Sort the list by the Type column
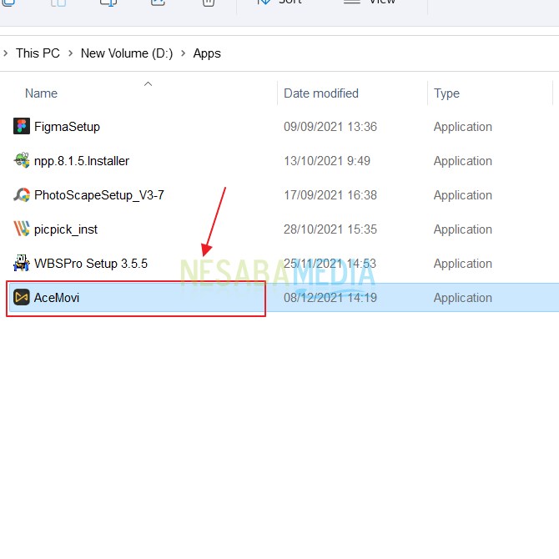Viewport: 559px width, 559px height. pyautogui.click(x=446, y=93)
